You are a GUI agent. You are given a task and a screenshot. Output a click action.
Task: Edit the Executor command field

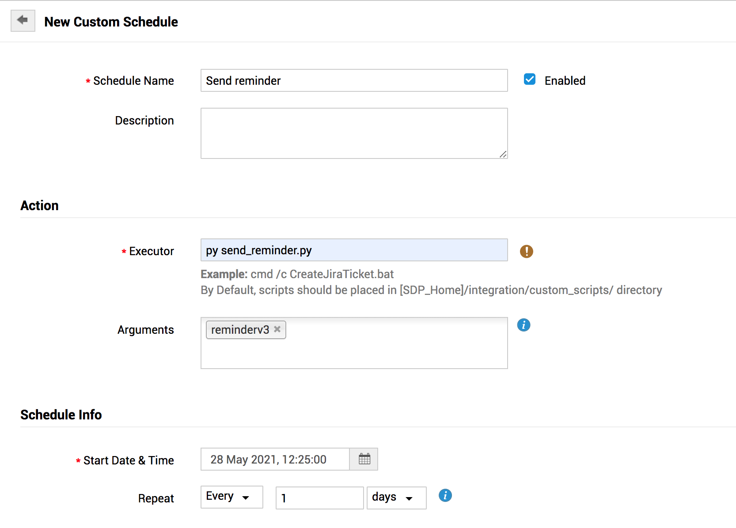coord(354,250)
